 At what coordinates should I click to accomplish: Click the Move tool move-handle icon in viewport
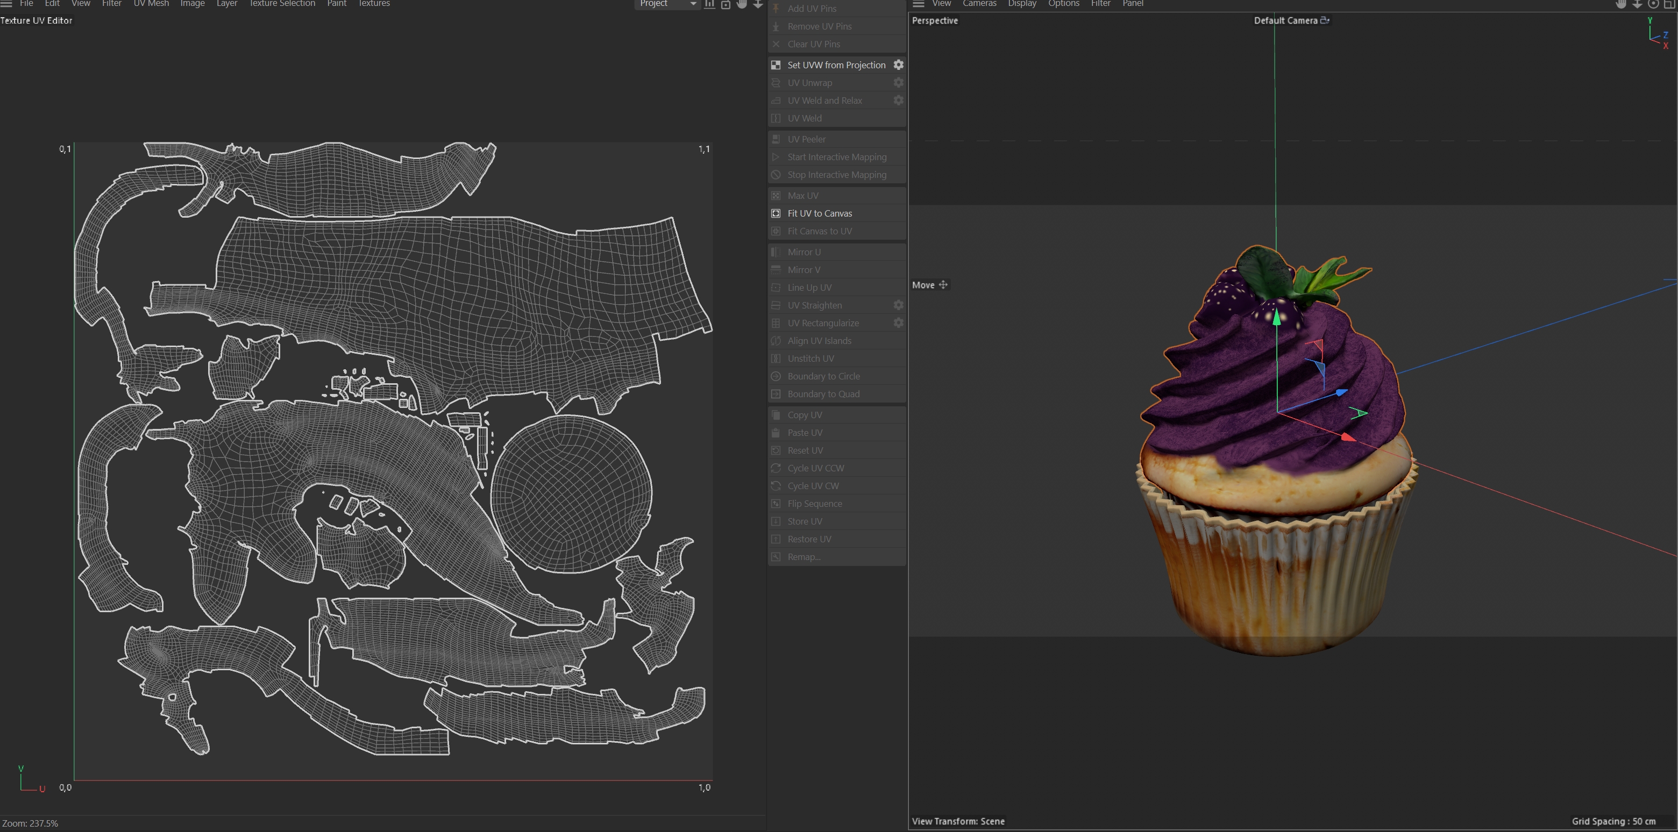coord(943,285)
